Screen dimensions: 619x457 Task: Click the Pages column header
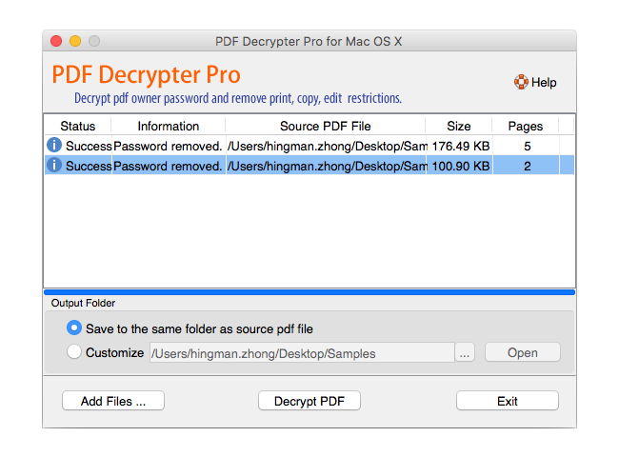pos(526,126)
